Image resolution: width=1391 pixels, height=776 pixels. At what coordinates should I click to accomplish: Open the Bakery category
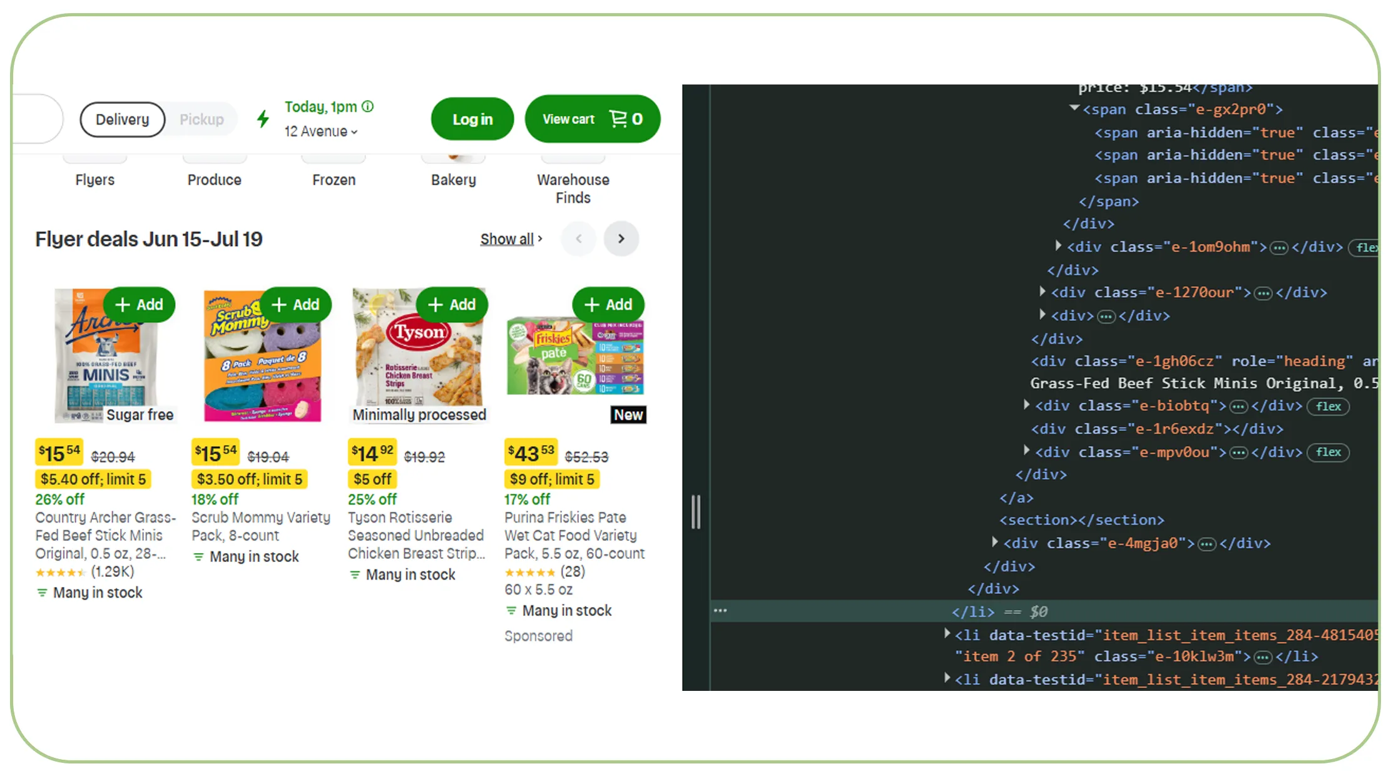point(454,180)
